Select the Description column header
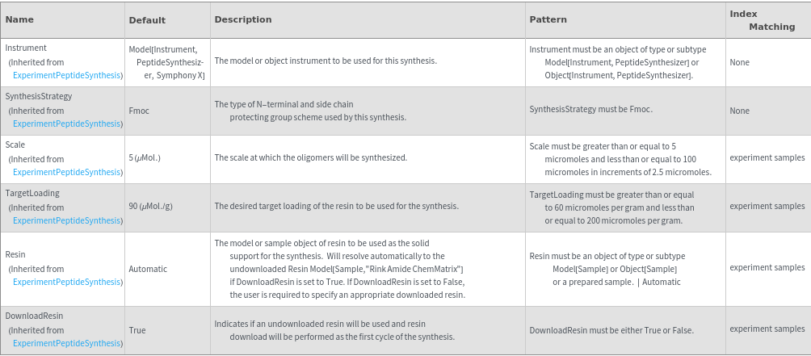 [x=242, y=19]
